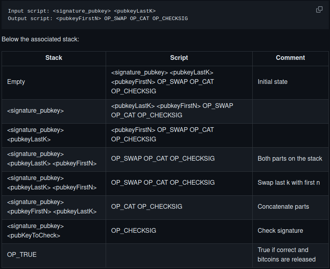This screenshot has width=330, height=269.
Task: Click the Script column header
Action: (179, 58)
